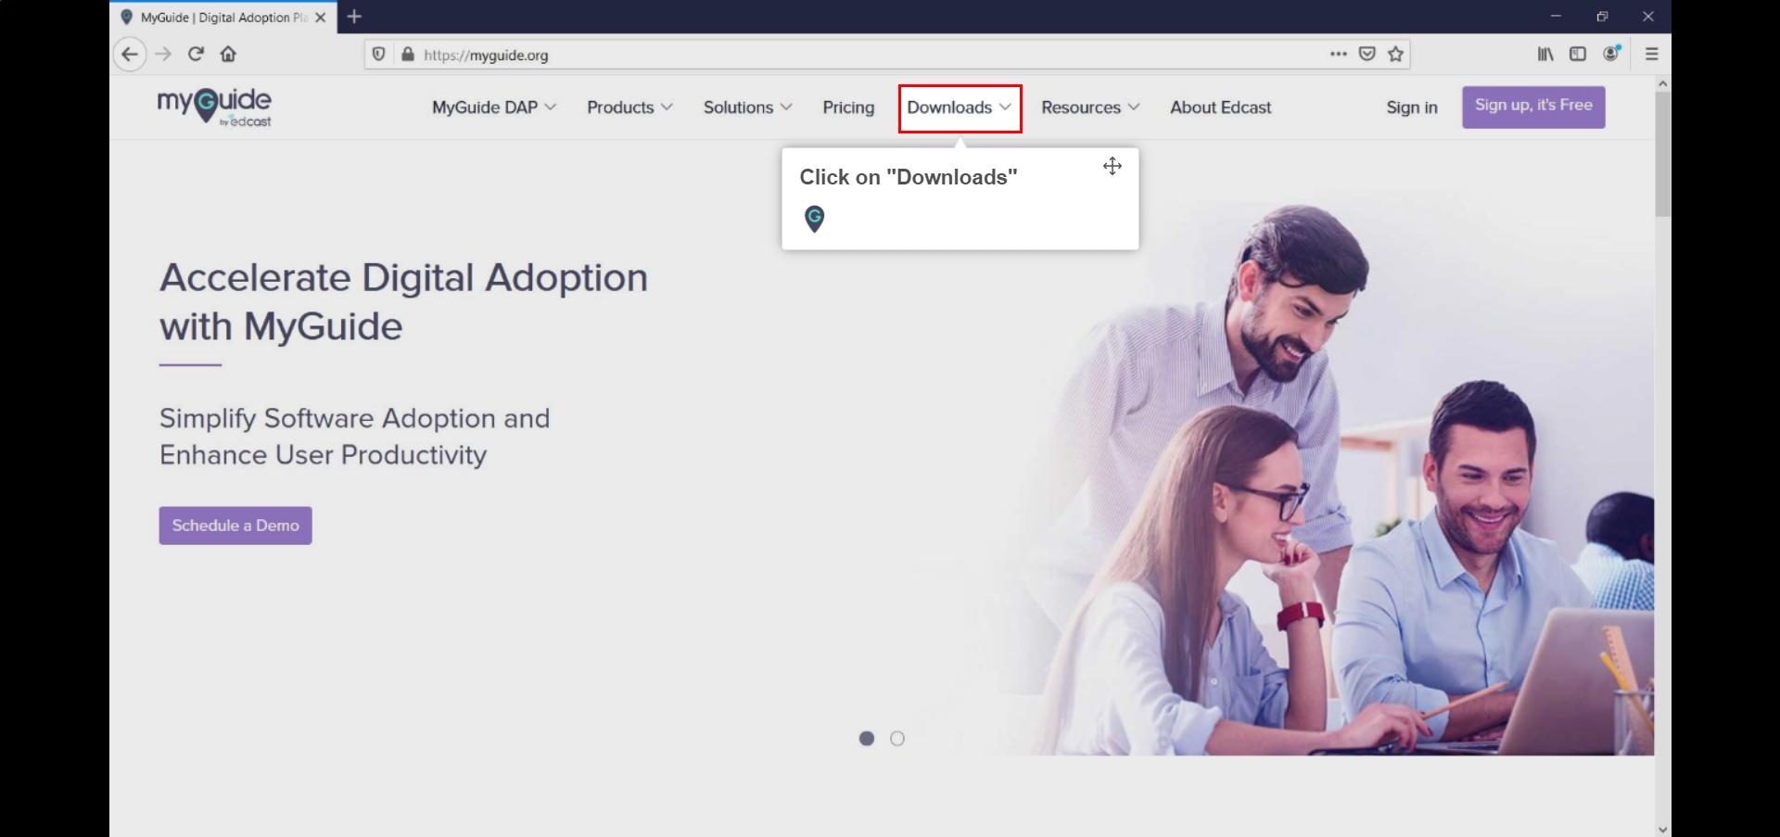Select the first carousel slide dot

click(x=867, y=739)
